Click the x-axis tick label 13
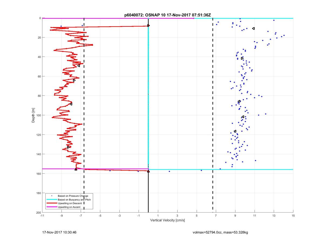 tap(274, 216)
